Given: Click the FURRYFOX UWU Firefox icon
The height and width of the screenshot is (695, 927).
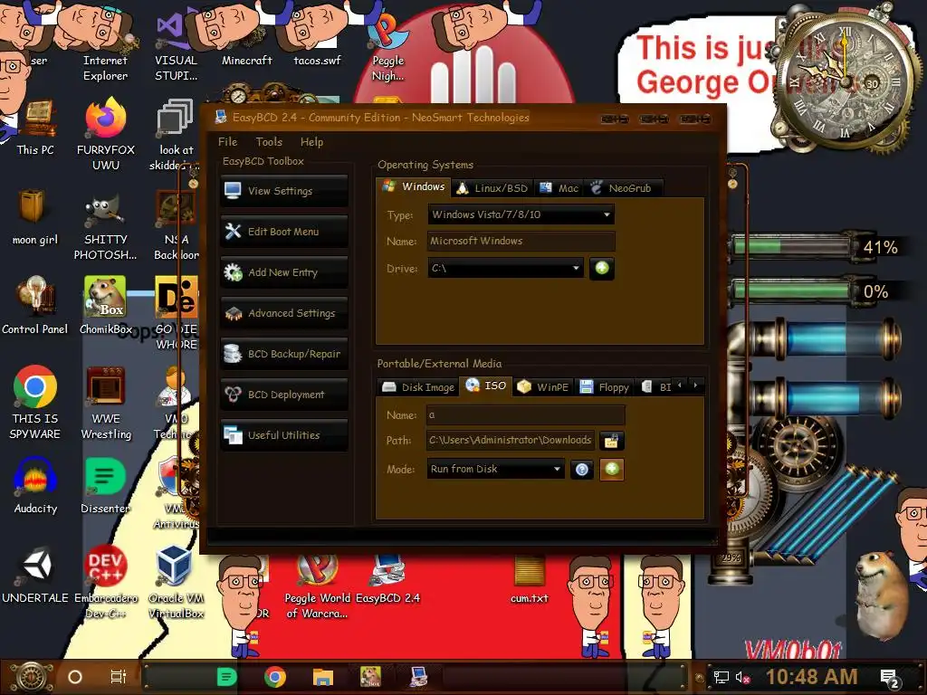Looking at the screenshot, I should (105, 135).
